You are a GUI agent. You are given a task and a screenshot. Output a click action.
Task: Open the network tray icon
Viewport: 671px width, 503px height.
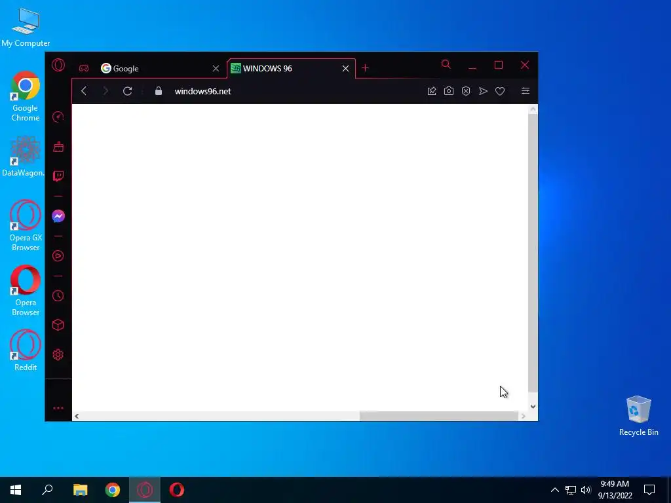pos(571,490)
